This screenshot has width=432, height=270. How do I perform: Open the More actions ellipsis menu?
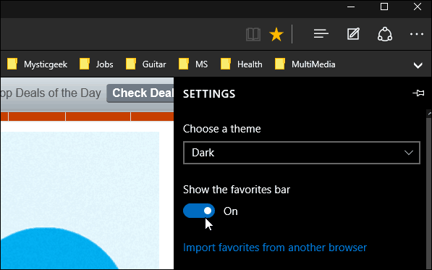tap(417, 34)
